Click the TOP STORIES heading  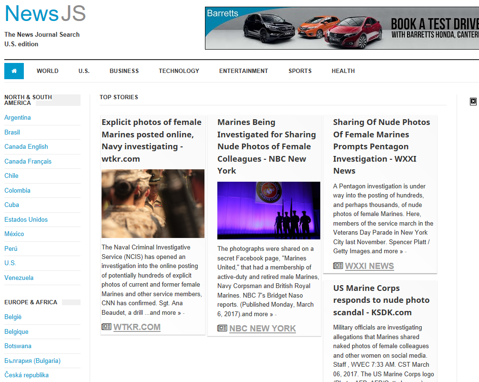click(x=119, y=97)
